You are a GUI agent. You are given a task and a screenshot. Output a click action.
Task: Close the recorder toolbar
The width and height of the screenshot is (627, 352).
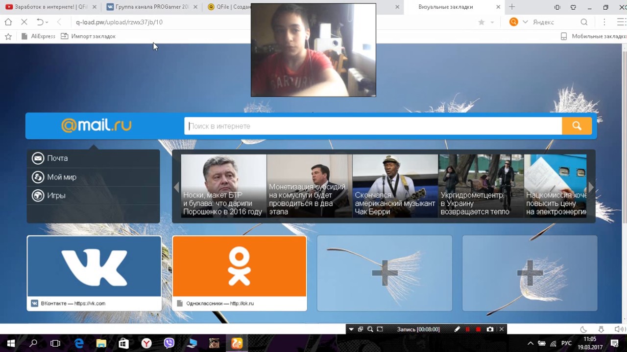pos(501,330)
